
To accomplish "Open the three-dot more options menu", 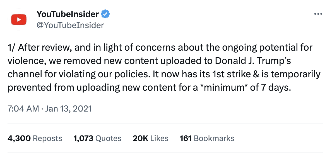I will (x=318, y=14).
